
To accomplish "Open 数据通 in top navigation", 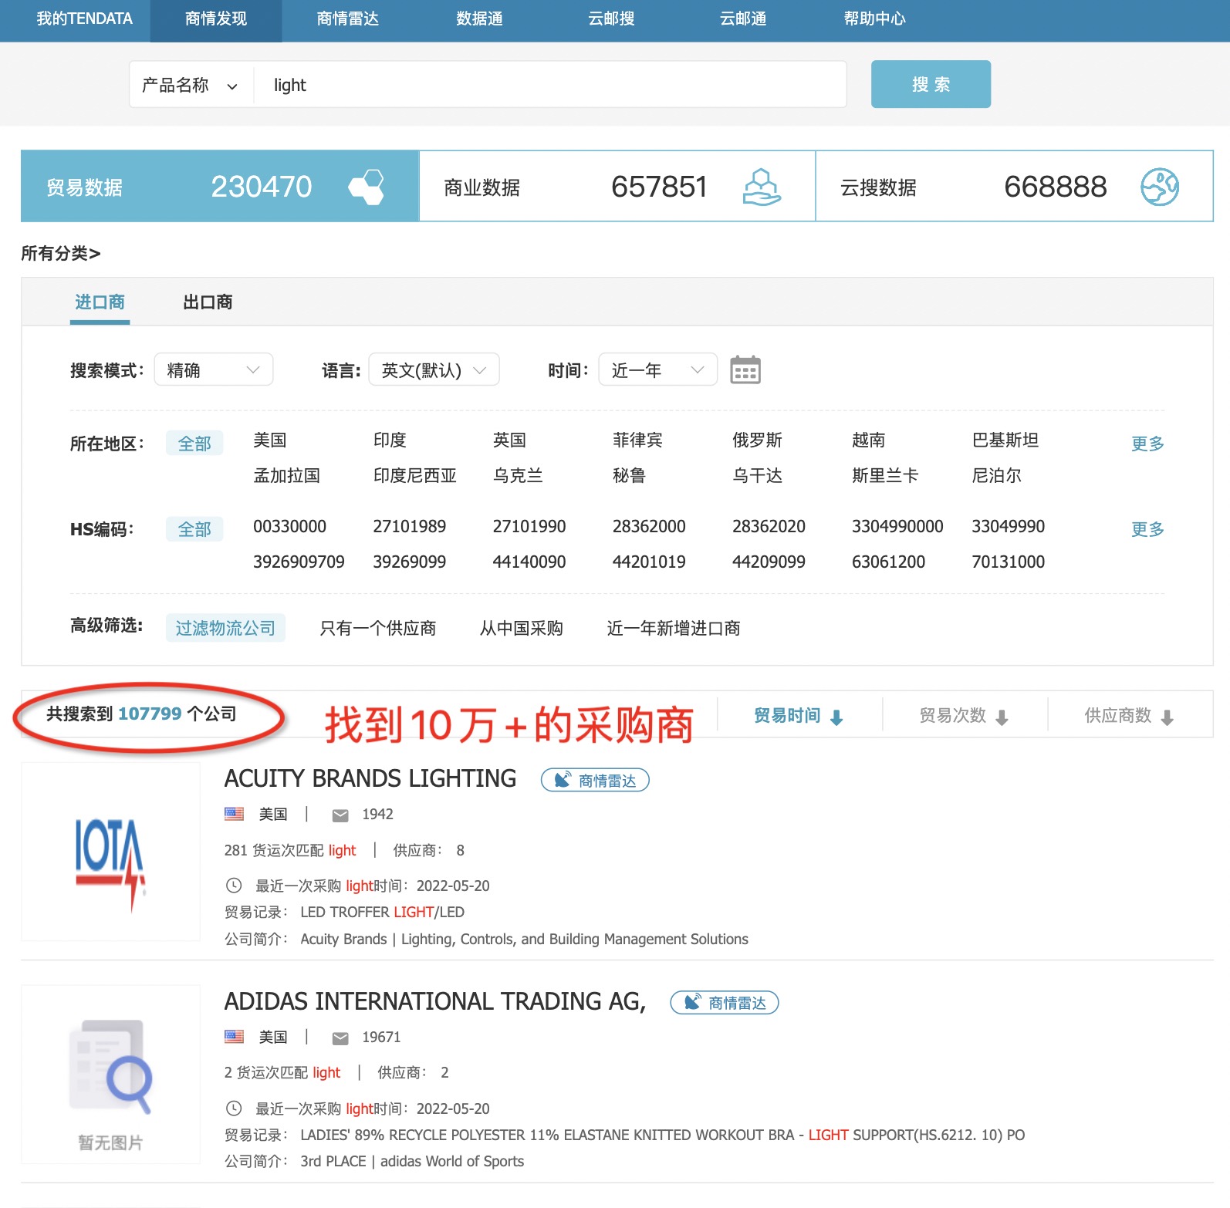I will tap(479, 19).
